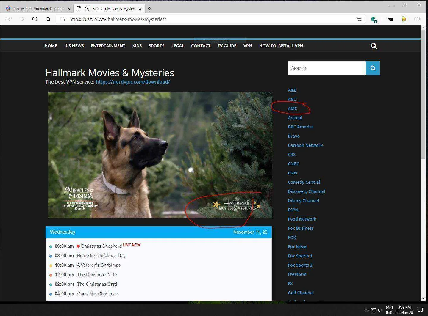428x316 pixels.
Task: Open A&E channel link
Action: (292, 90)
